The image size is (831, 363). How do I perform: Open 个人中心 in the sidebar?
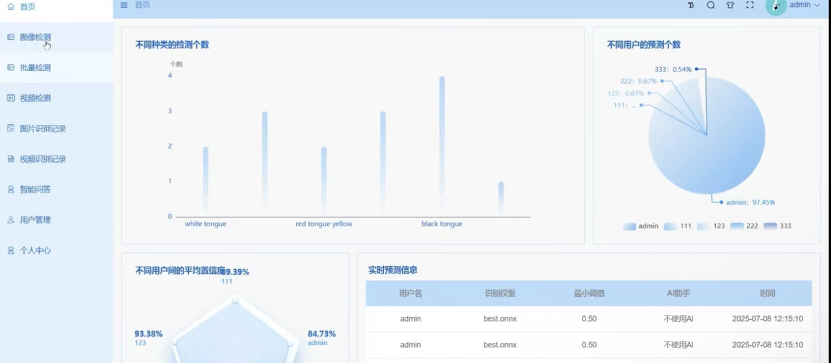(x=57, y=250)
